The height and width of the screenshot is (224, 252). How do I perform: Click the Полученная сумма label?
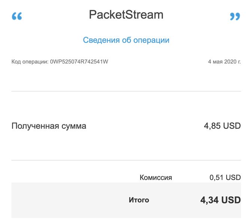49,126
